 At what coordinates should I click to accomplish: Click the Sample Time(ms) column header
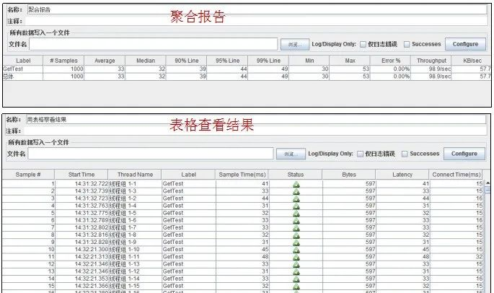coord(242,175)
